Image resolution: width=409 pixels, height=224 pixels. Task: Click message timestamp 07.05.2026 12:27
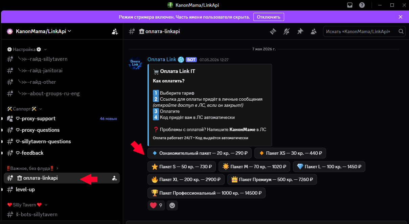point(214,60)
